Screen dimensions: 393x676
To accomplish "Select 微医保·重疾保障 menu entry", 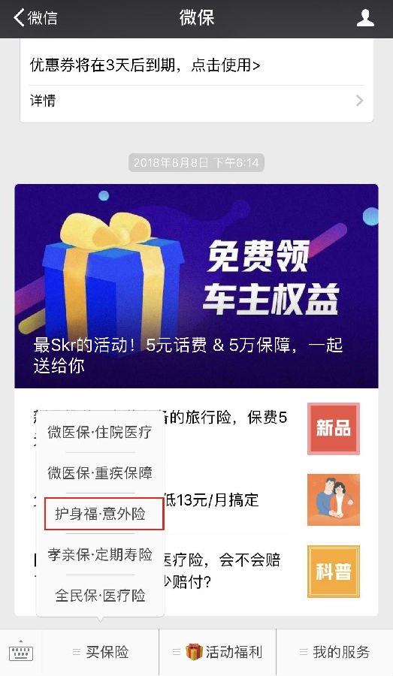I will pos(100,473).
